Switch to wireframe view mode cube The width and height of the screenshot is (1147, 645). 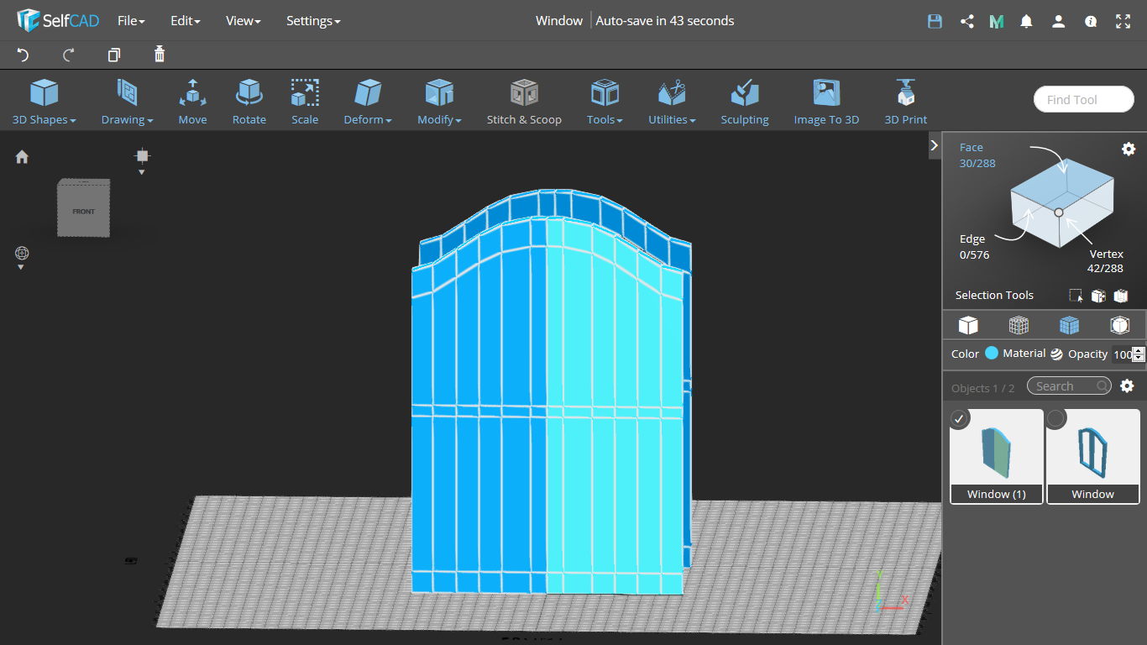(x=1019, y=325)
